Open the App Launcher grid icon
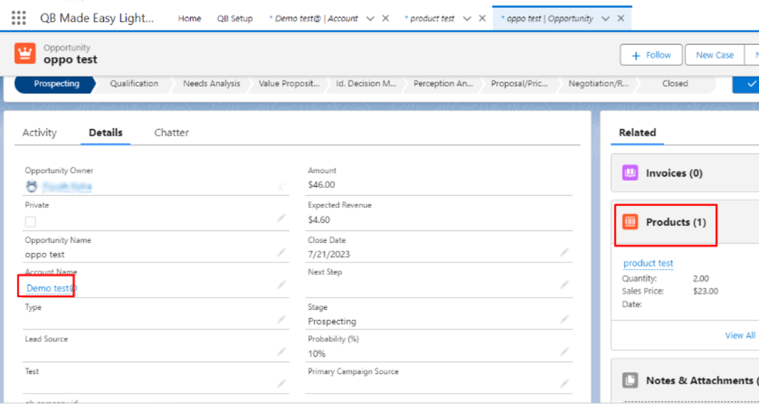The width and height of the screenshot is (759, 404). (19, 18)
